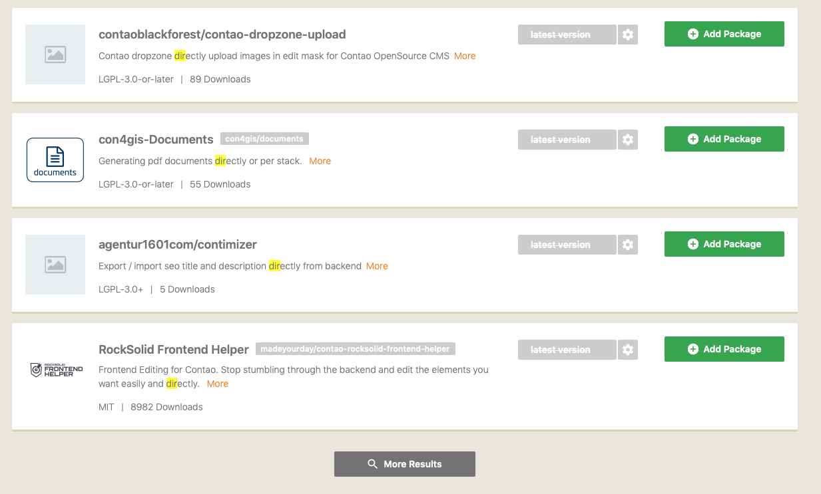This screenshot has width=821, height=494.
Task: Open version settings gear for RockSolid Frontend Helper
Action: 628,350
